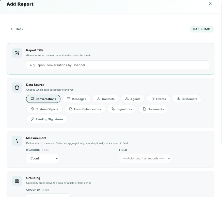Focus the Report Title input field
This screenshot has width=222, height=197.
tap(118, 65)
